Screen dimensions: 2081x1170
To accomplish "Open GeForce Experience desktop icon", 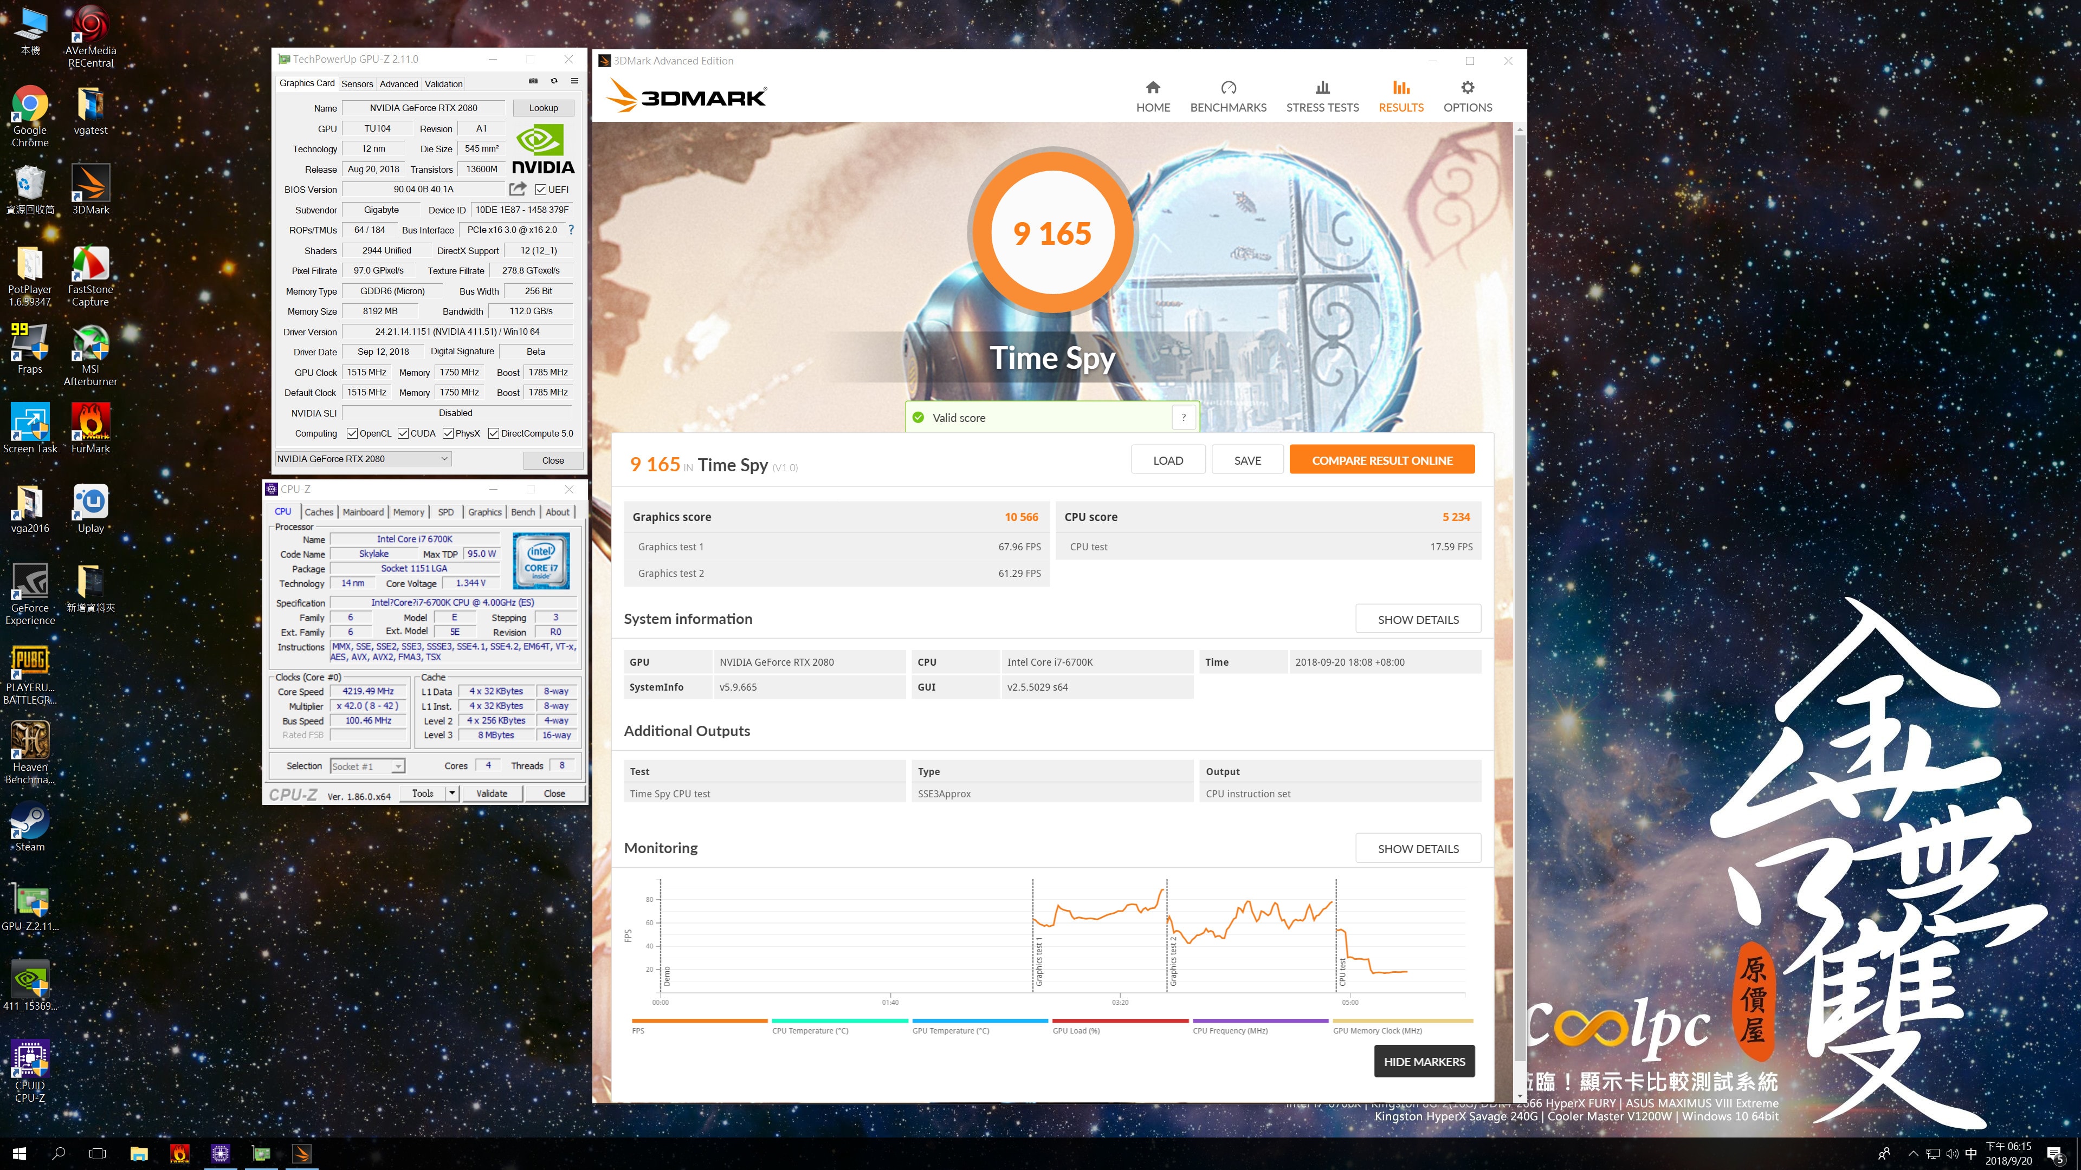I will point(30,594).
